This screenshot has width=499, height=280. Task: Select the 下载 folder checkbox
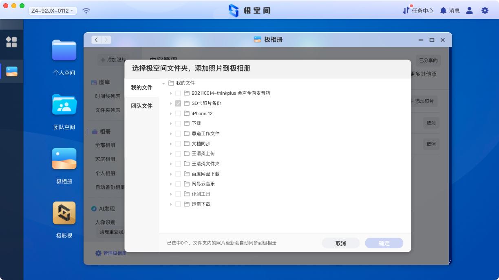pyautogui.click(x=178, y=123)
